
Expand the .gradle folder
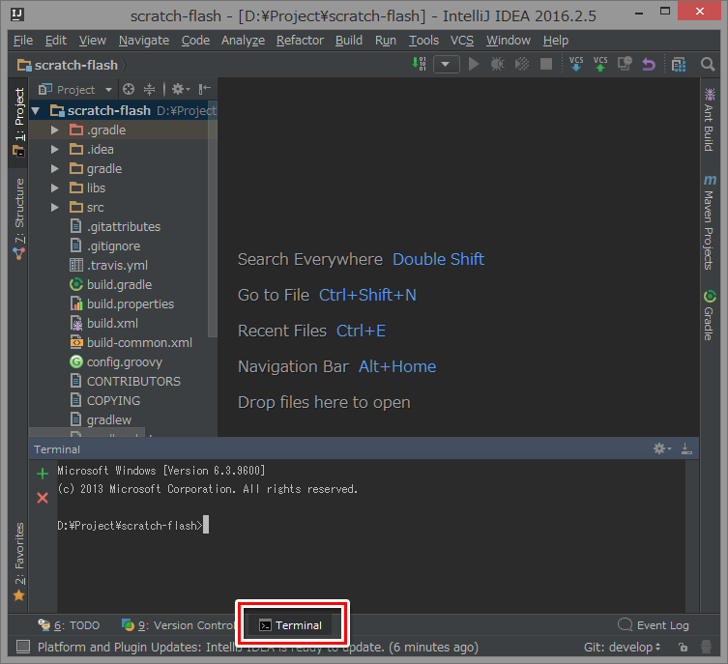(x=55, y=130)
